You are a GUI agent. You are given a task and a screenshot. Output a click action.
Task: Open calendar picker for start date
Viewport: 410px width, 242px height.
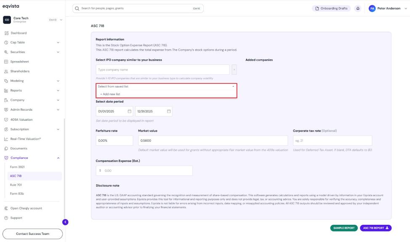129,112
